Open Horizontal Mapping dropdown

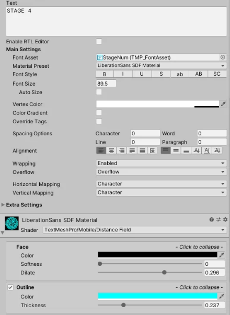click(x=161, y=184)
